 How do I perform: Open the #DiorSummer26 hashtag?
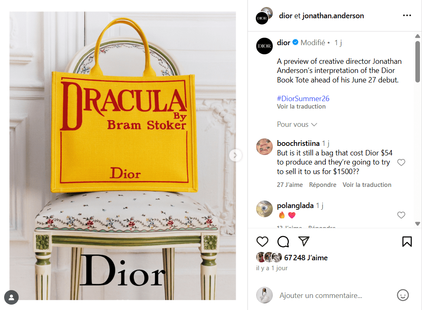[303, 99]
